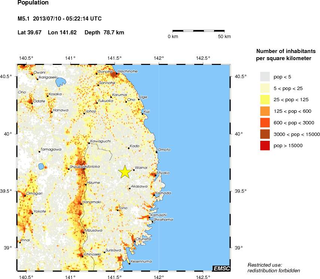Click the brown '3000 < pop < 15000' swatch

click(265, 134)
